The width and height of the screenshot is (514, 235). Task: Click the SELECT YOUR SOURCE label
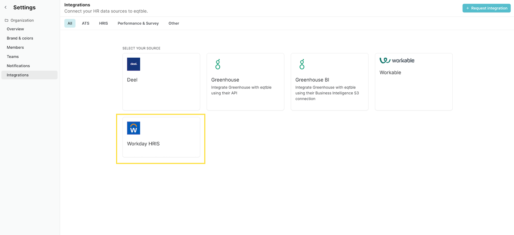pyautogui.click(x=141, y=48)
